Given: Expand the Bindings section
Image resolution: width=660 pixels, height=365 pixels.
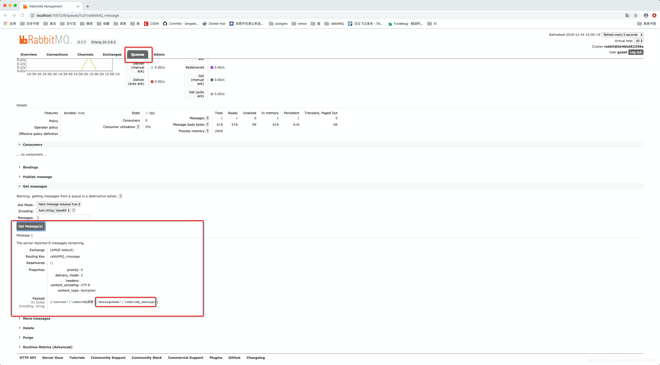Looking at the screenshot, I should [x=30, y=167].
